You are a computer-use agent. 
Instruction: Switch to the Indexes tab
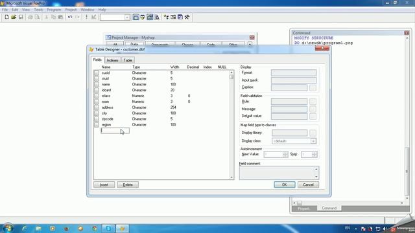click(x=112, y=60)
